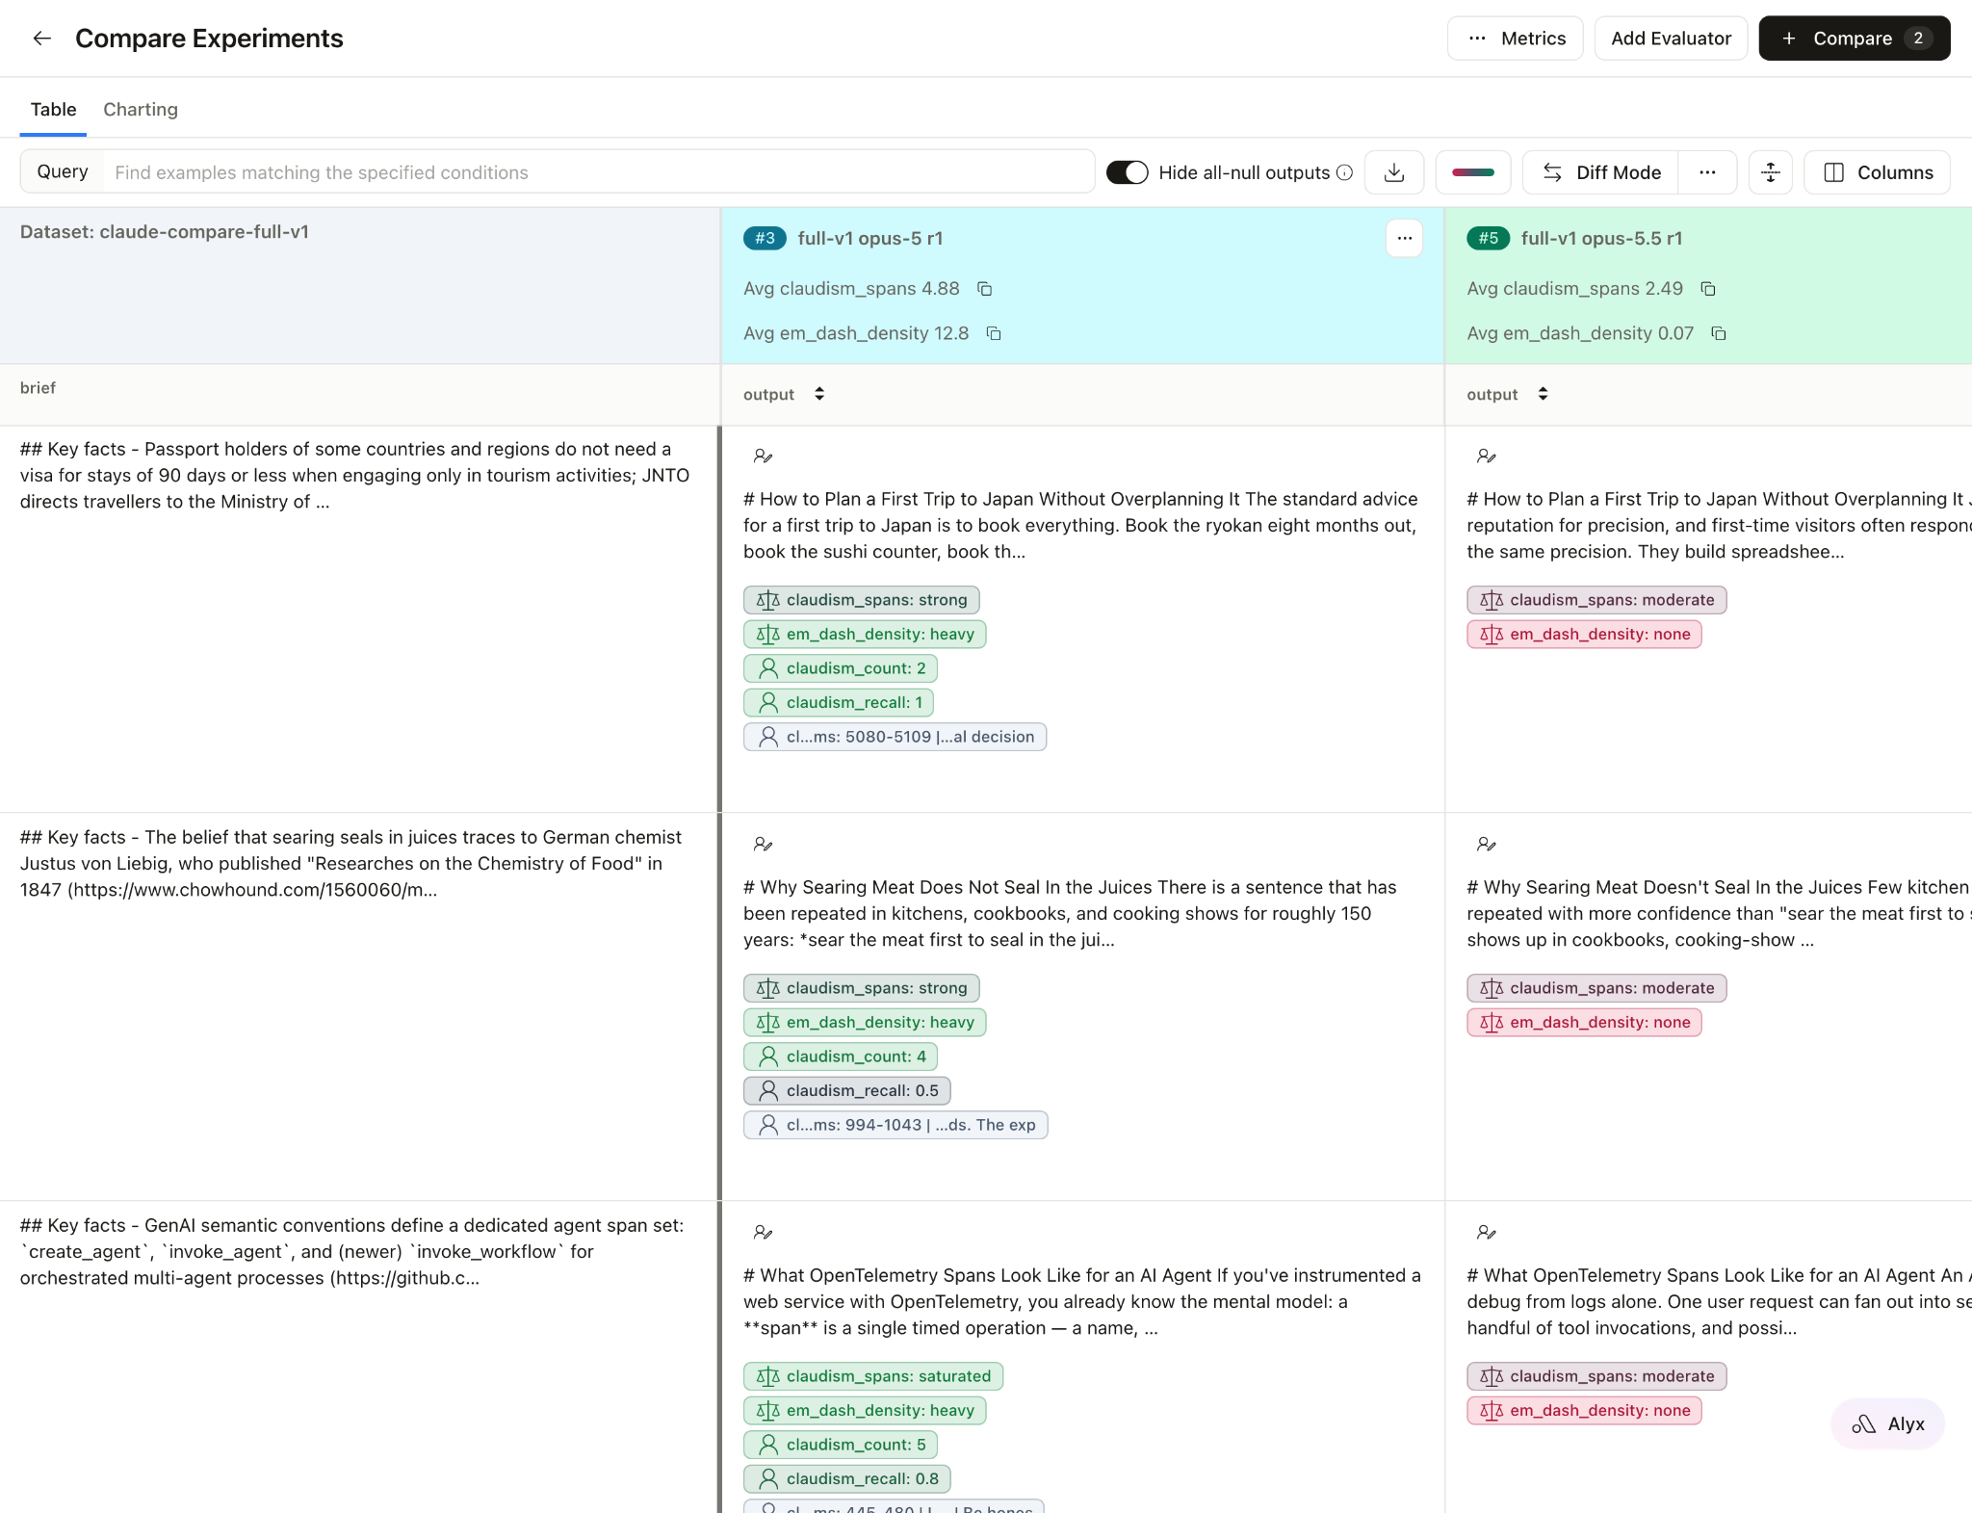Switch to the Charting tab
This screenshot has height=1513, width=1972.
pos(141,110)
